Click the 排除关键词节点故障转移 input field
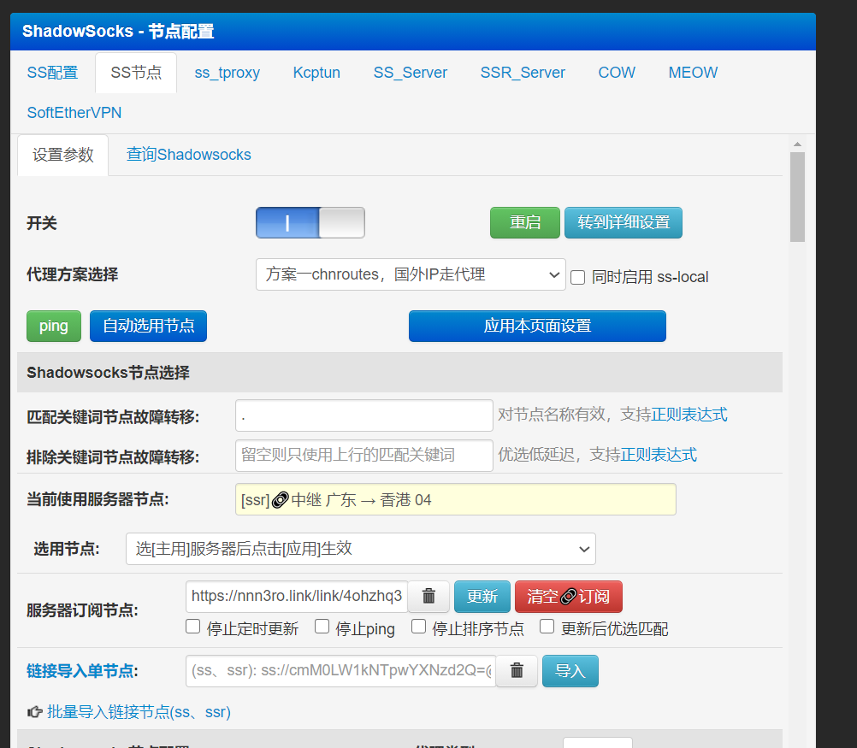Image resolution: width=857 pixels, height=748 pixels. tap(363, 455)
